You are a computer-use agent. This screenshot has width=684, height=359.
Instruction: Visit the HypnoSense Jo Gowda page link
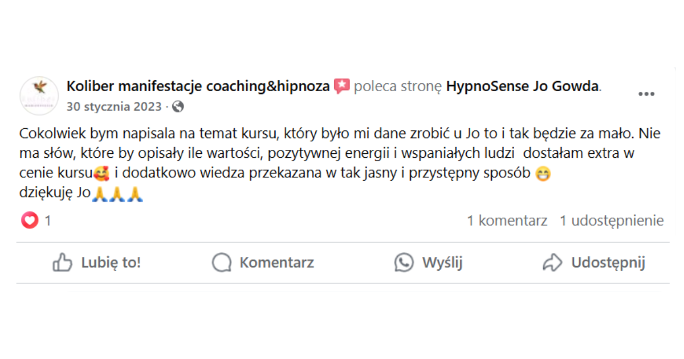[523, 87]
